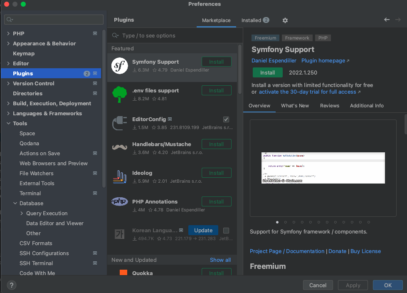This screenshot has width=407, height=293.
Task: Click the Korean Language Pack icon
Action: pos(120,234)
